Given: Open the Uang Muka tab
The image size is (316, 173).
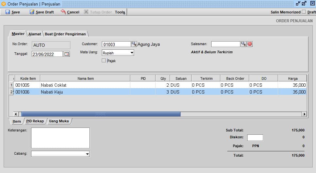Looking at the screenshot, I should (x=59, y=121).
